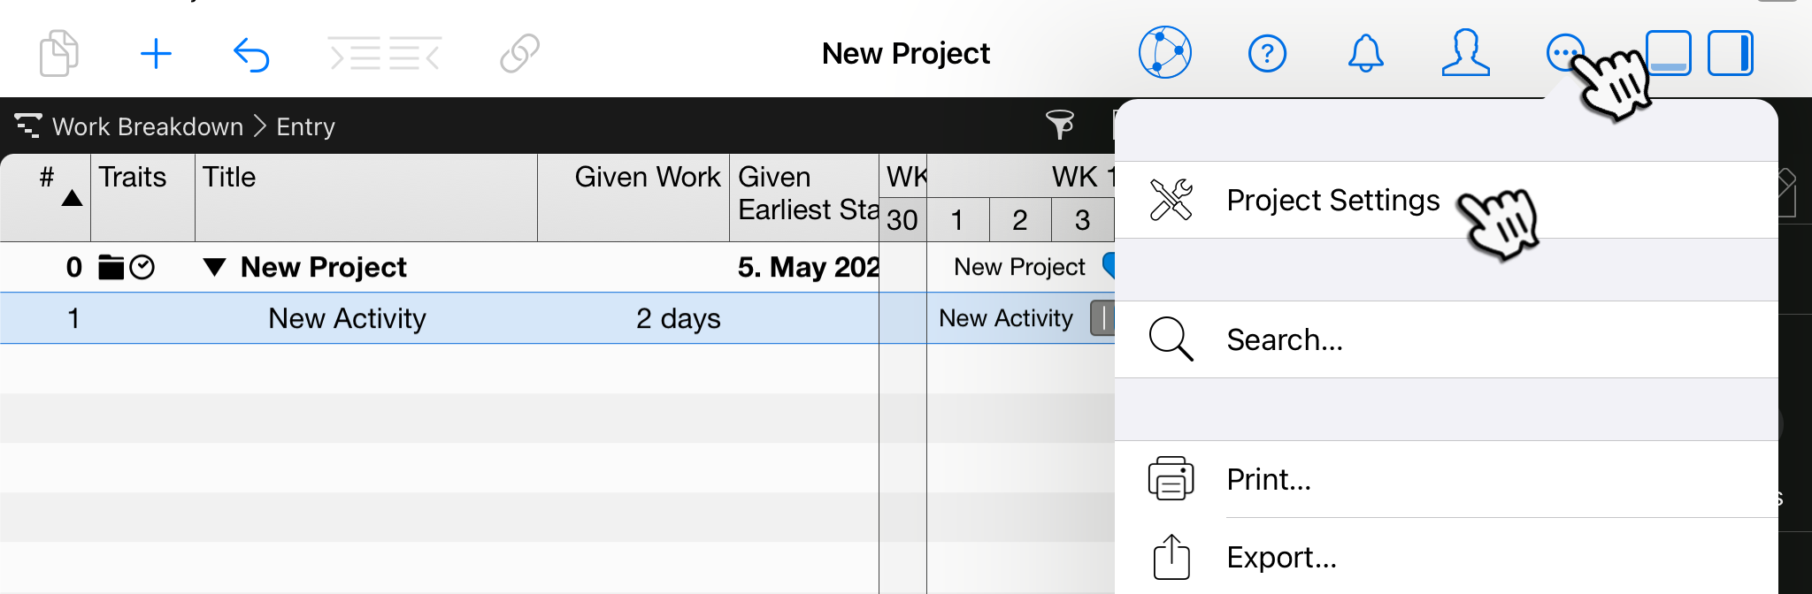Select Project Settings from the menu

pyautogui.click(x=1332, y=200)
